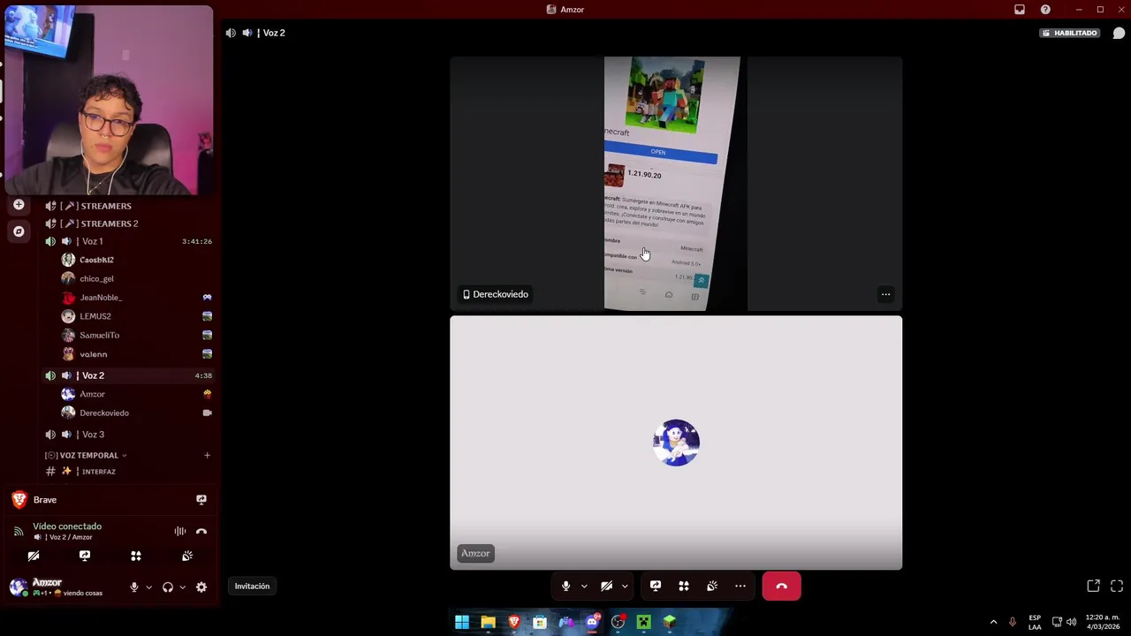Open output device arrow in user panel

click(183, 587)
